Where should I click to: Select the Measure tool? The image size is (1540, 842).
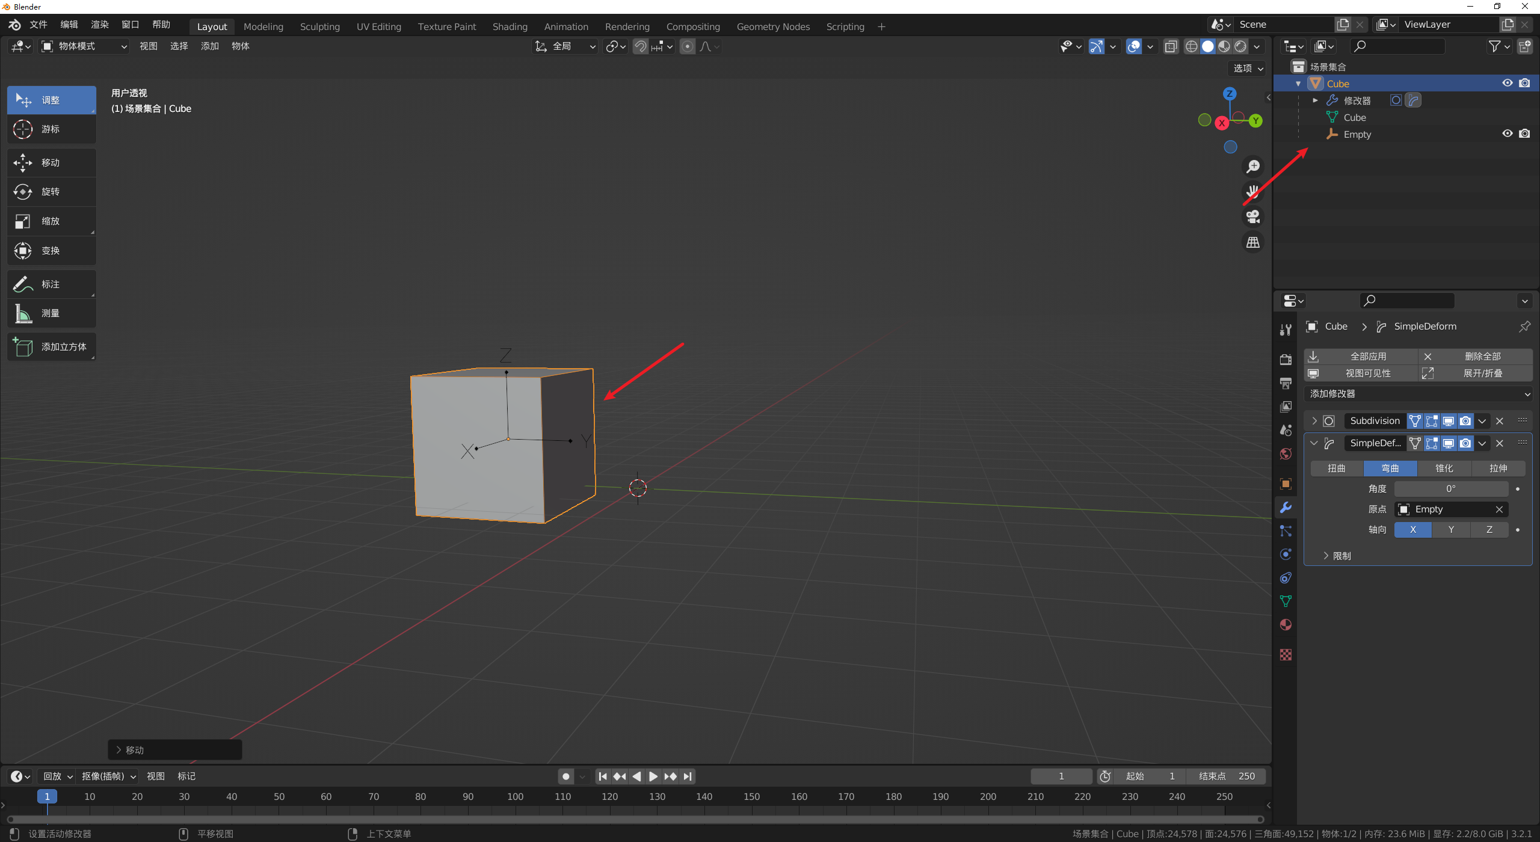pos(51,313)
